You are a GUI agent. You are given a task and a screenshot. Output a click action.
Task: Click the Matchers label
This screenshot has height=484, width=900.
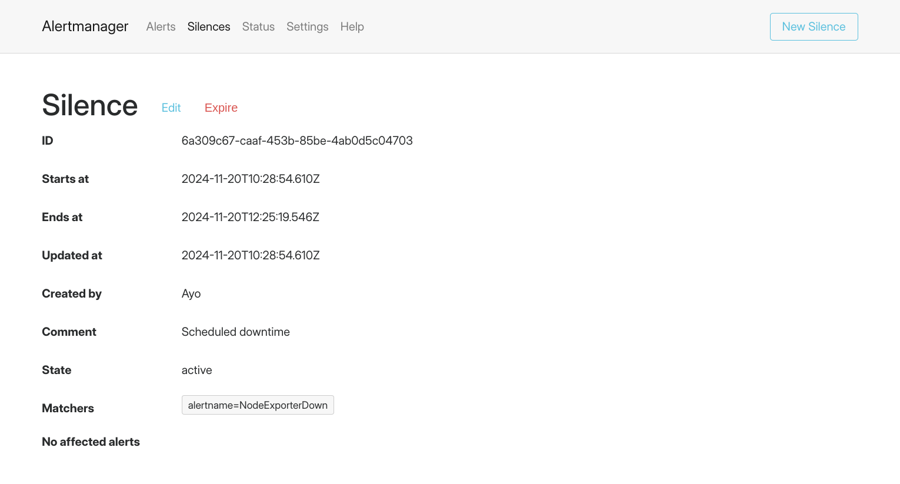pos(68,408)
